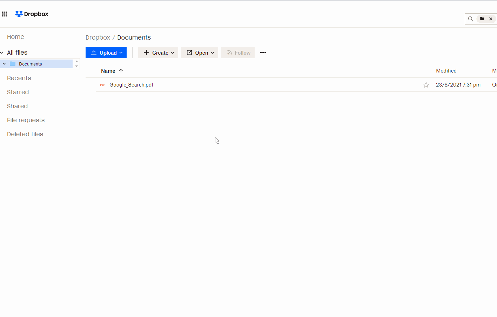Image resolution: width=497 pixels, height=317 pixels.
Task: Click the tree scroll down arrow
Action: [76, 66]
